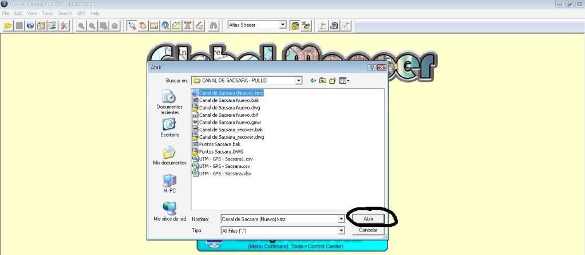Expand the Tipo file type dropdown

tap(341, 231)
